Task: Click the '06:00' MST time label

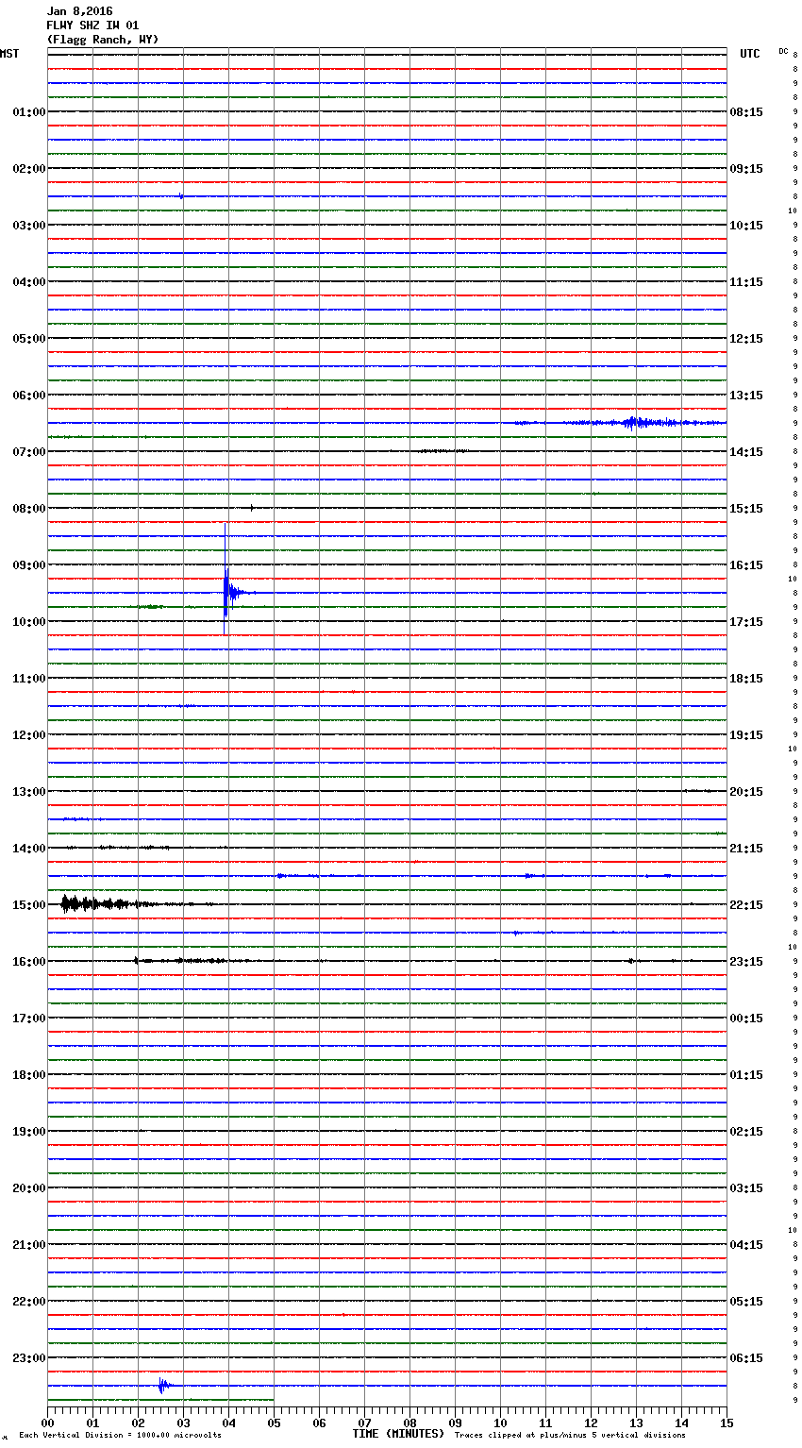Action: tap(29, 396)
